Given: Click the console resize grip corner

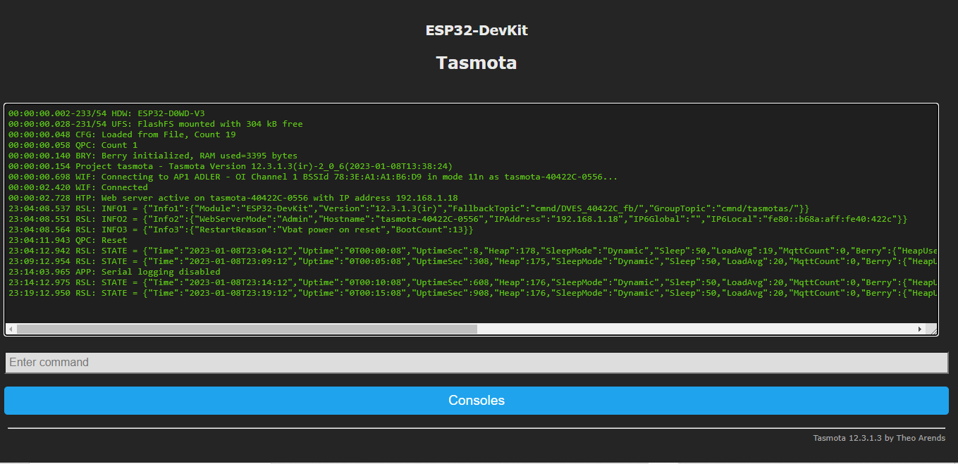Looking at the screenshot, I should (933, 330).
